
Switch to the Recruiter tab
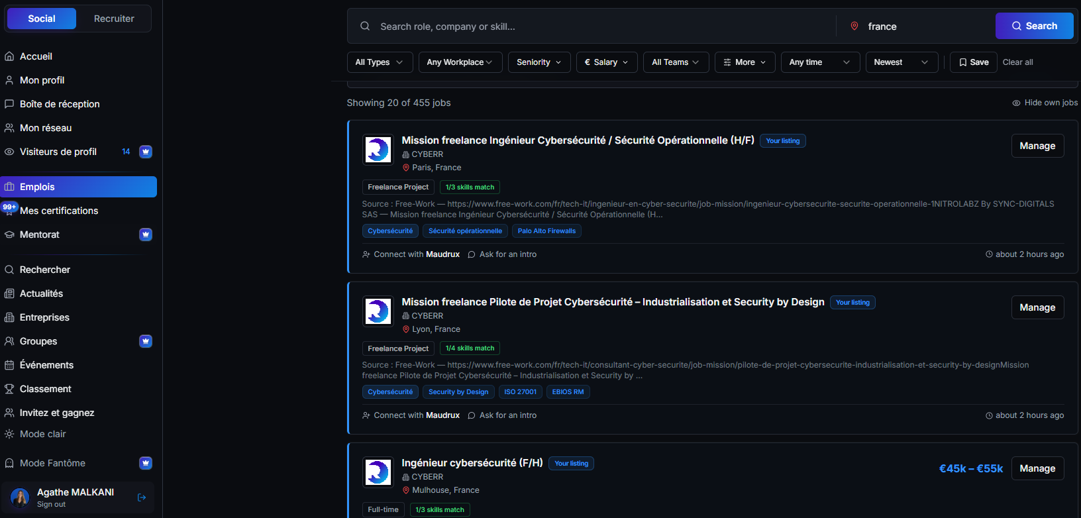114,19
